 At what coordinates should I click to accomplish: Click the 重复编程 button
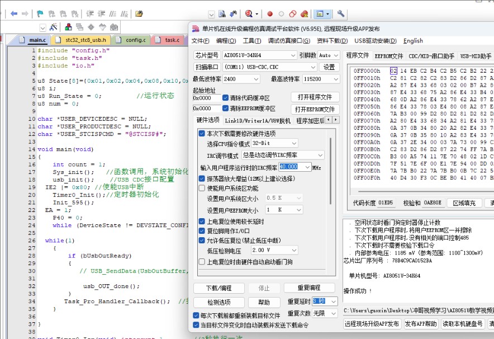(309, 288)
